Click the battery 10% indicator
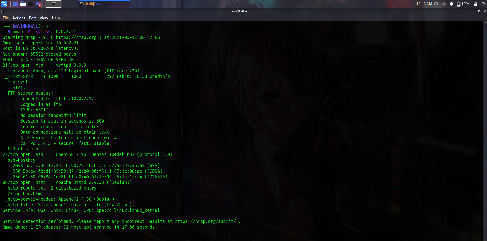 pyautogui.click(x=463, y=4)
